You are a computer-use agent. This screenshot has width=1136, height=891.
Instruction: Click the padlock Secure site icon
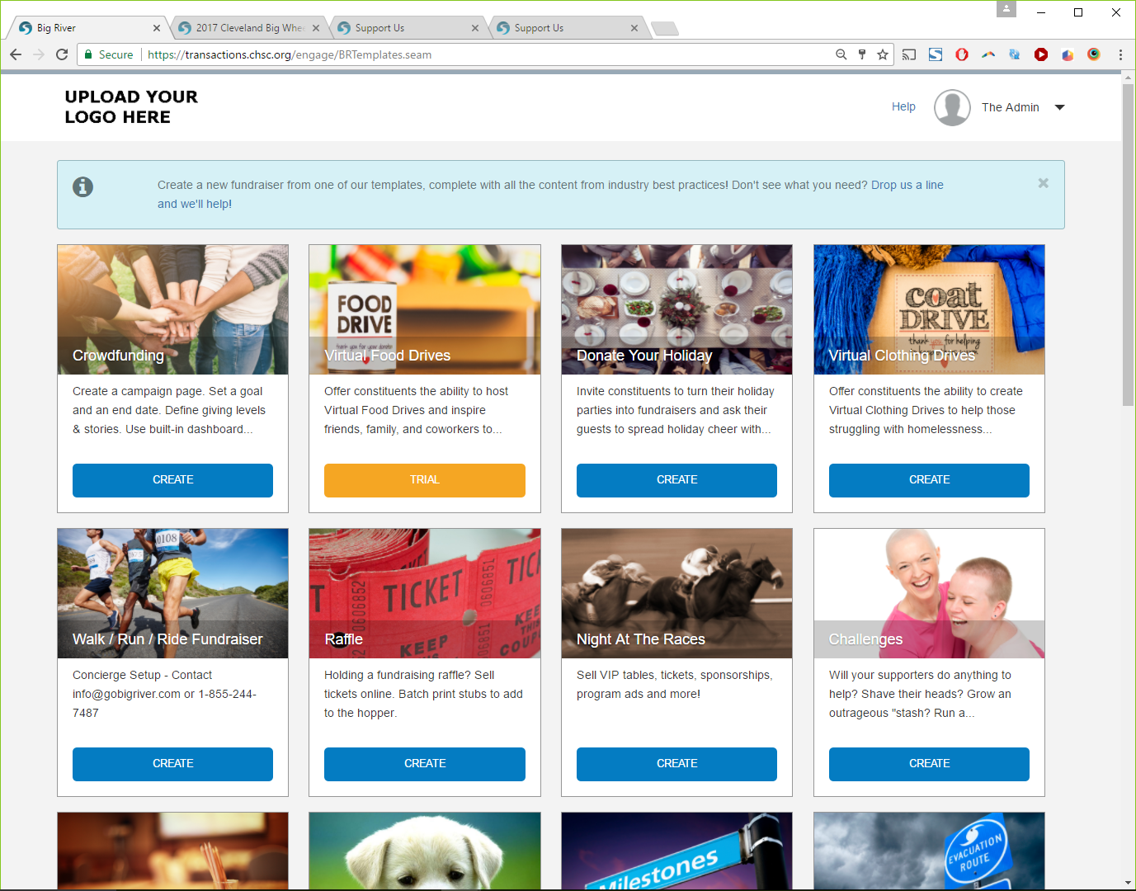coord(88,54)
